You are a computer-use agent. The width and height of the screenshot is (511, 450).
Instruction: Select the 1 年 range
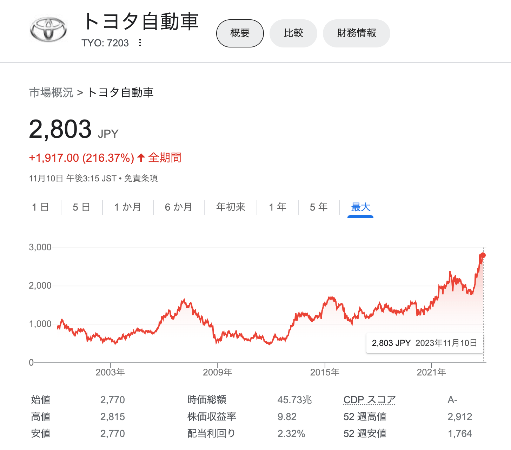coord(278,207)
